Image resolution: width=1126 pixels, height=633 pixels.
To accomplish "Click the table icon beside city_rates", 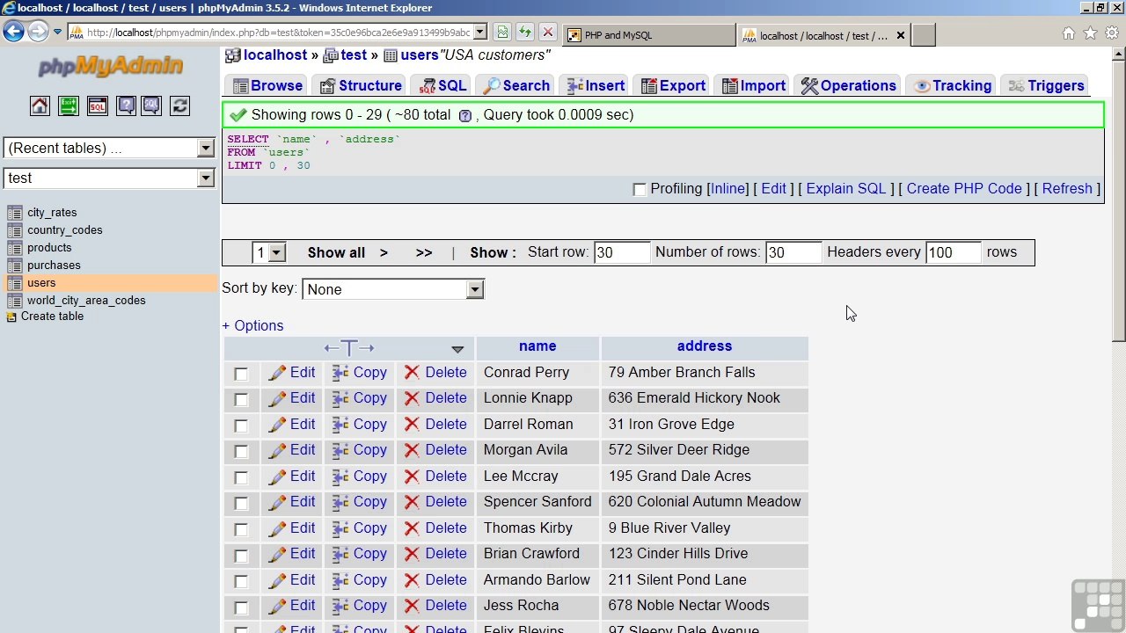I will [x=14, y=213].
